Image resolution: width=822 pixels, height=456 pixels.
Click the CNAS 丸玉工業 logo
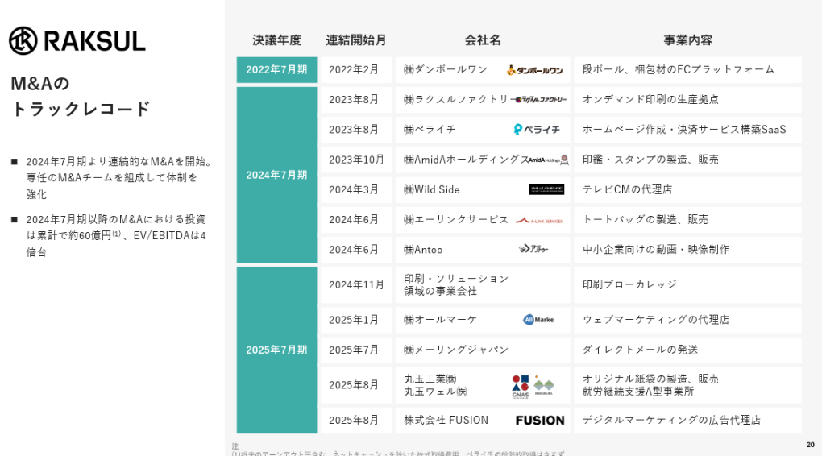click(x=520, y=386)
